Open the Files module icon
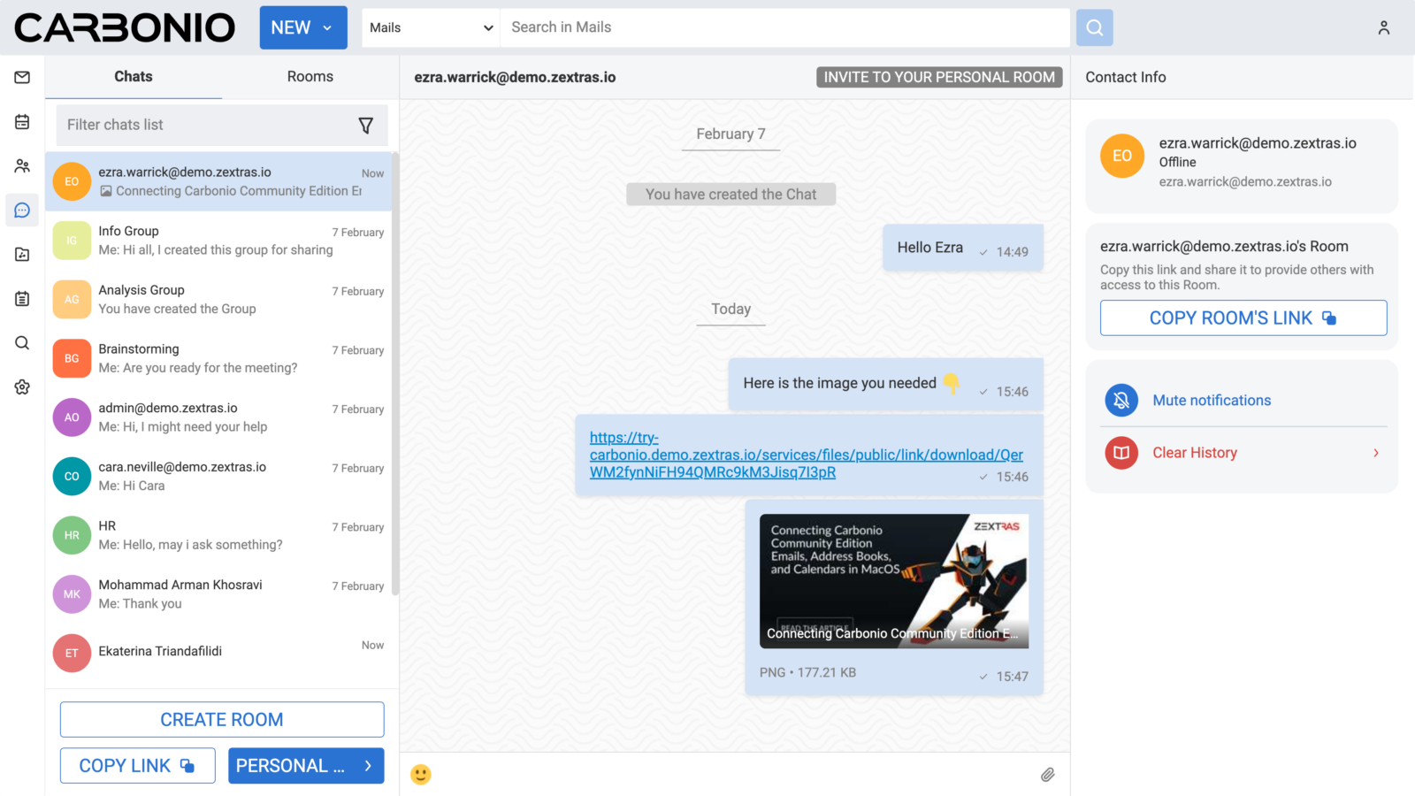This screenshot has width=1415, height=796. click(21, 254)
